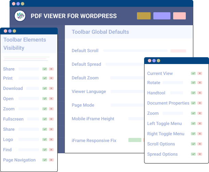Disable Find with red X
Viewport: 209px width, 172px height.
[51, 150]
